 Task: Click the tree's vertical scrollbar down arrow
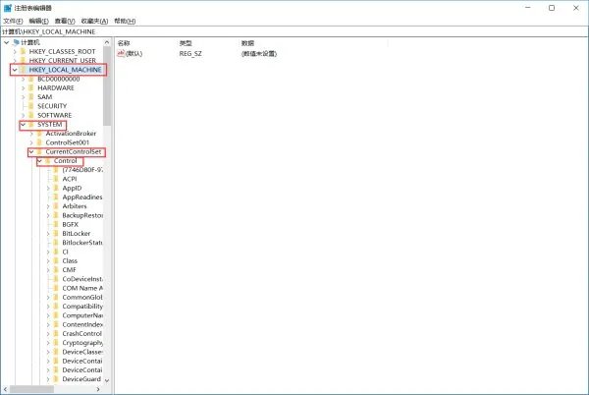(107, 380)
